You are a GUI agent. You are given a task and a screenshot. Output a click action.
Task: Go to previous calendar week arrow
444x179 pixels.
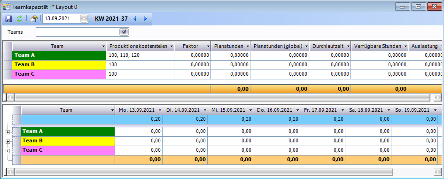pyautogui.click(x=135, y=19)
